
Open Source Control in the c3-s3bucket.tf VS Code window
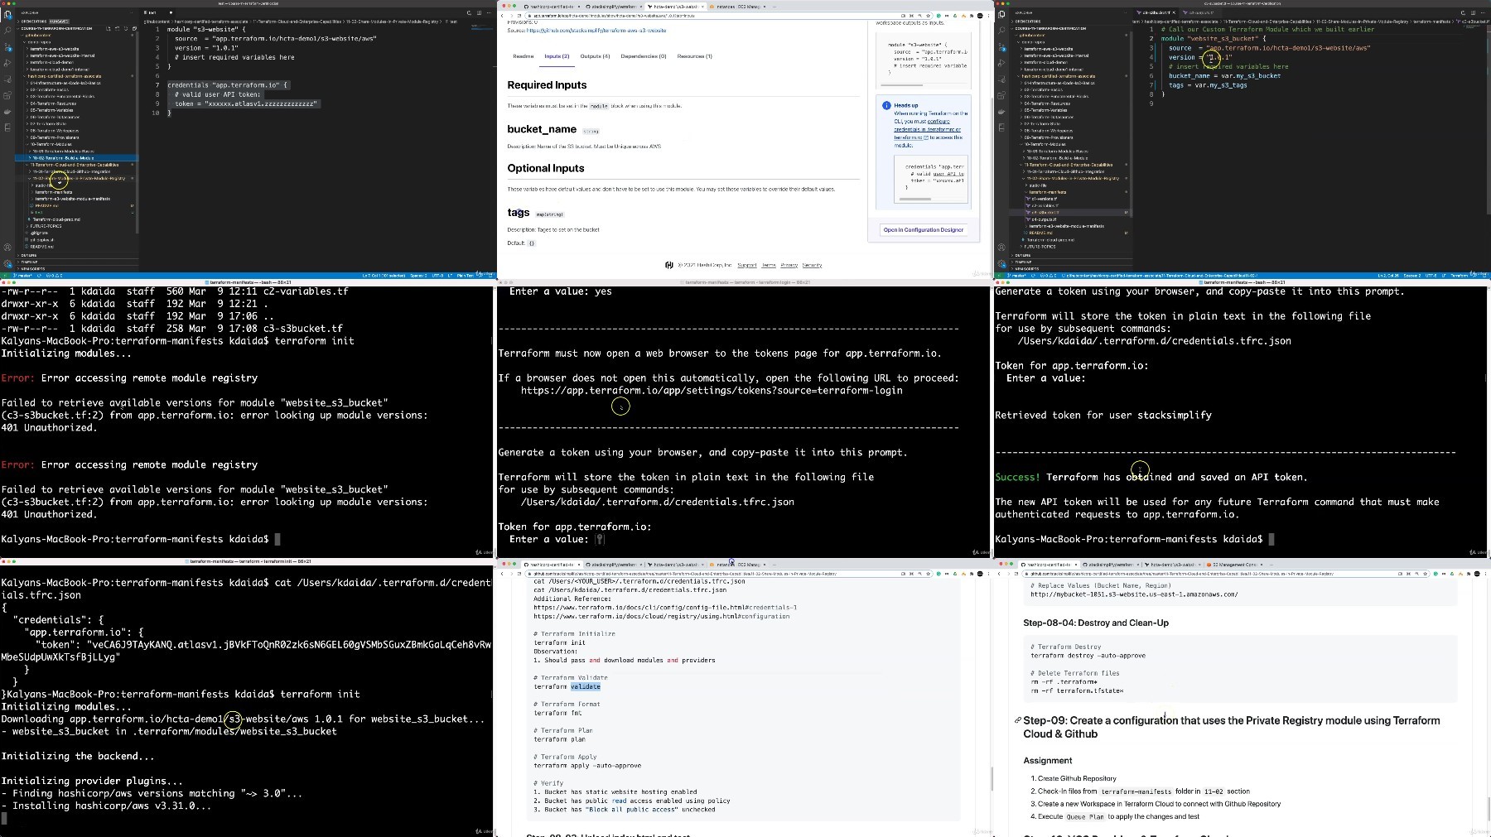point(1001,46)
